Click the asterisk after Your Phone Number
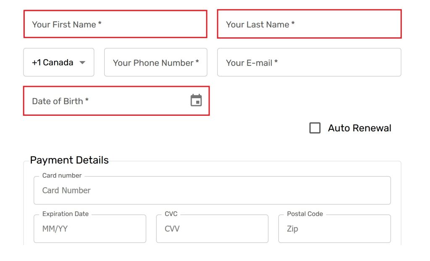Screen dimensions: 430x261 point(197,62)
